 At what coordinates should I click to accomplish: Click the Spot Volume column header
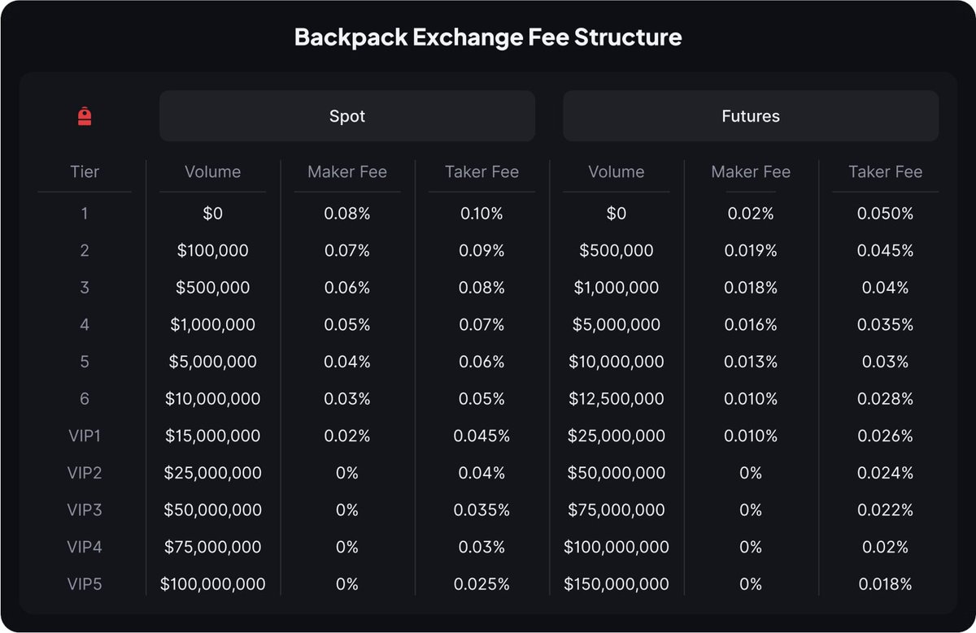(x=213, y=171)
